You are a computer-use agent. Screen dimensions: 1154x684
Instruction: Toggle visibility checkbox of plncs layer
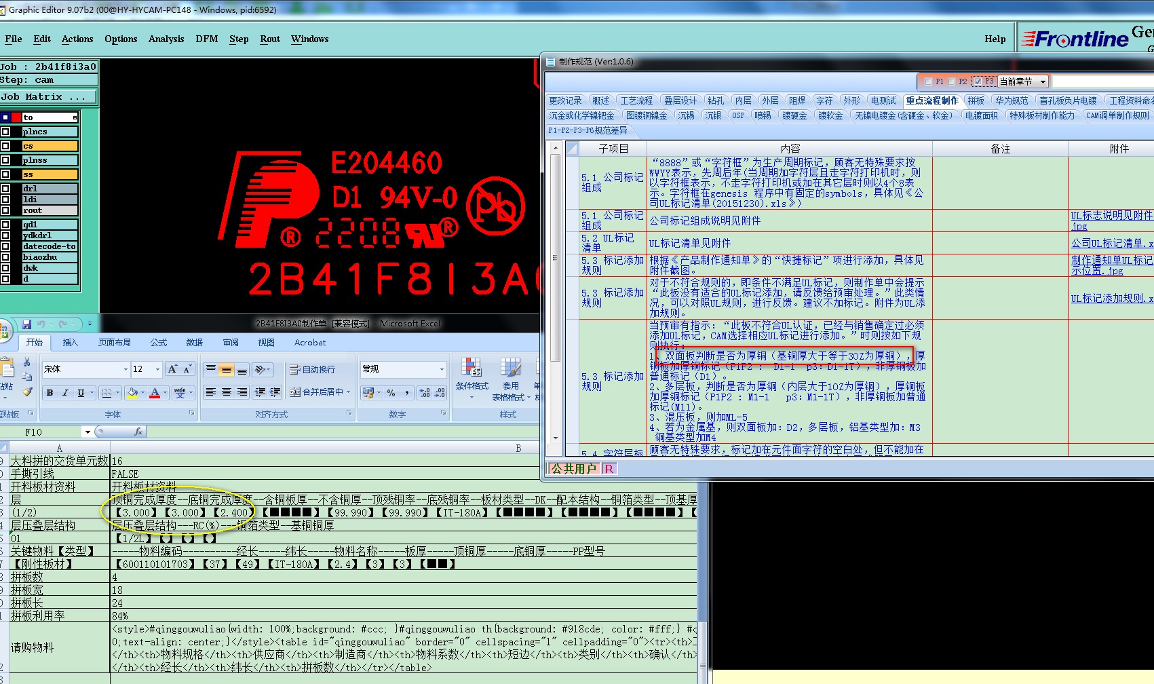click(x=5, y=132)
